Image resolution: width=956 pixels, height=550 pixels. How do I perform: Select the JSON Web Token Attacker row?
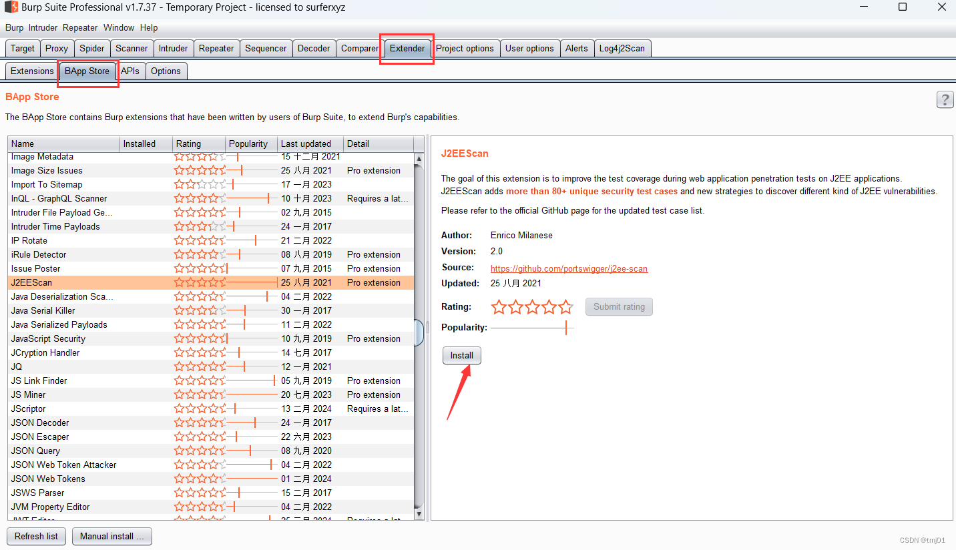(x=211, y=465)
